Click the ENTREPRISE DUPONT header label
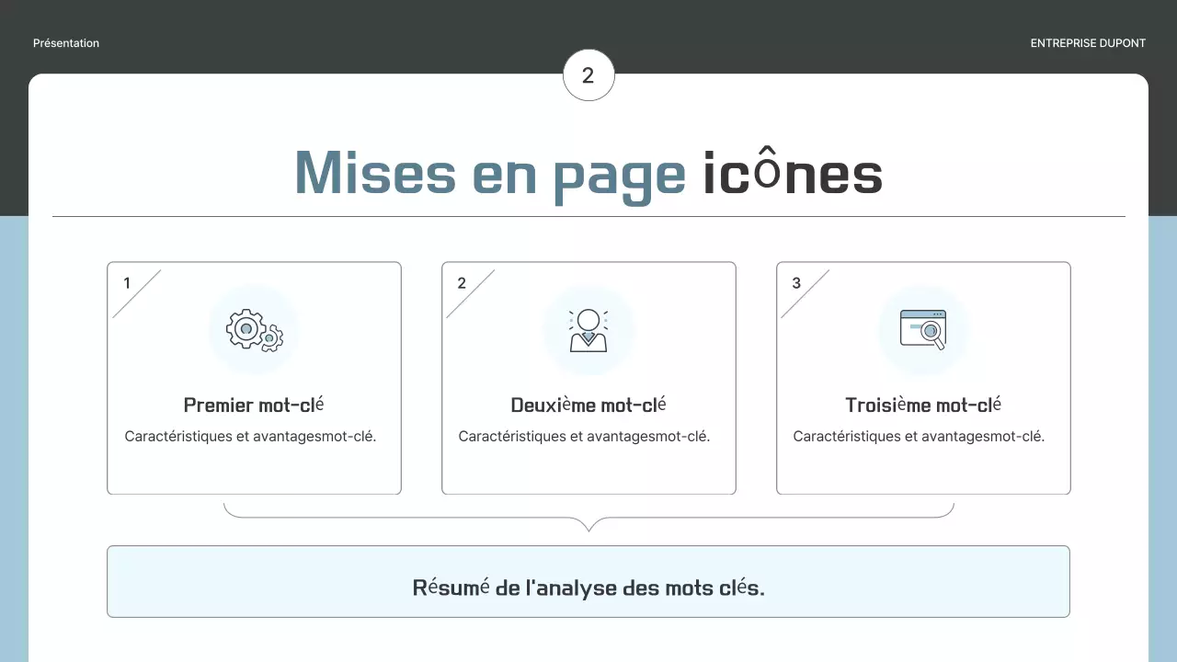Image resolution: width=1177 pixels, height=662 pixels. [x=1088, y=42]
